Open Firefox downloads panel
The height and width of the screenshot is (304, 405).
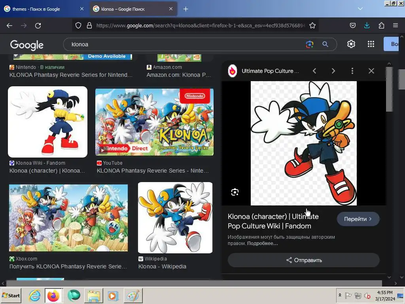point(367,25)
